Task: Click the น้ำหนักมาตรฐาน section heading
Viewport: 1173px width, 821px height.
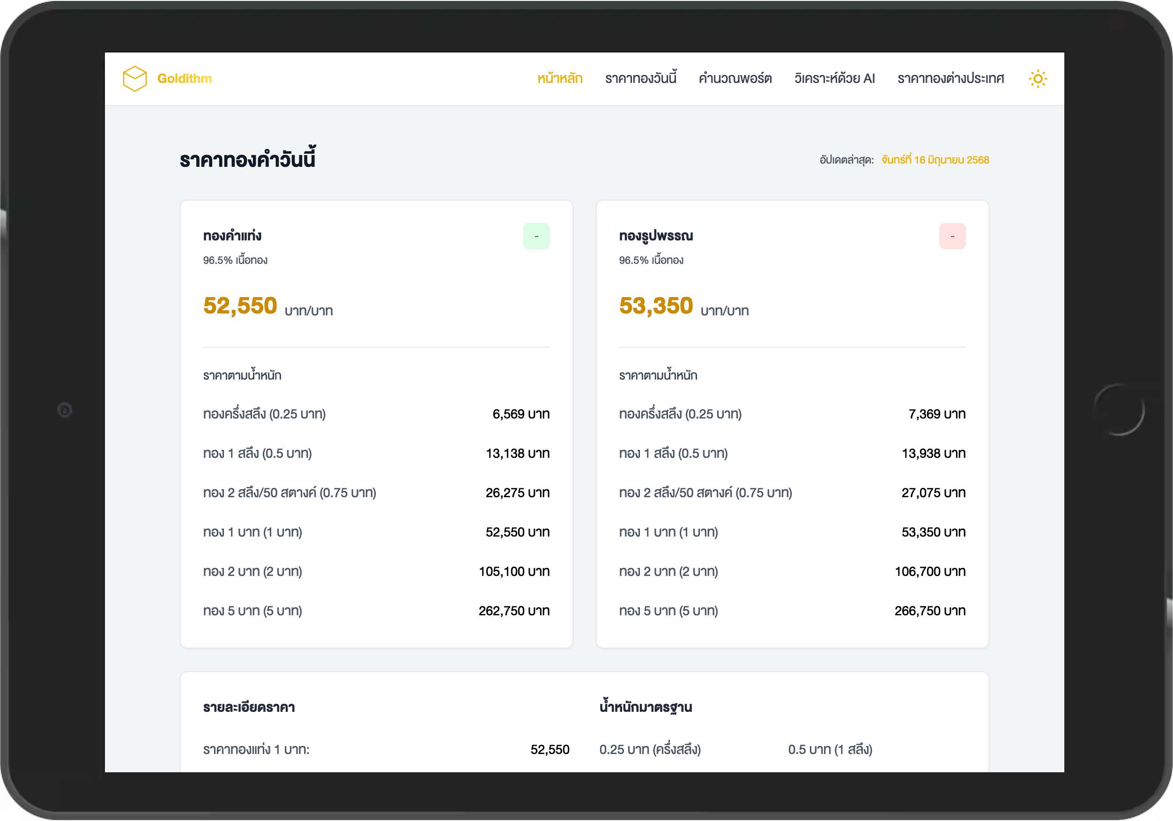Action: coord(645,707)
